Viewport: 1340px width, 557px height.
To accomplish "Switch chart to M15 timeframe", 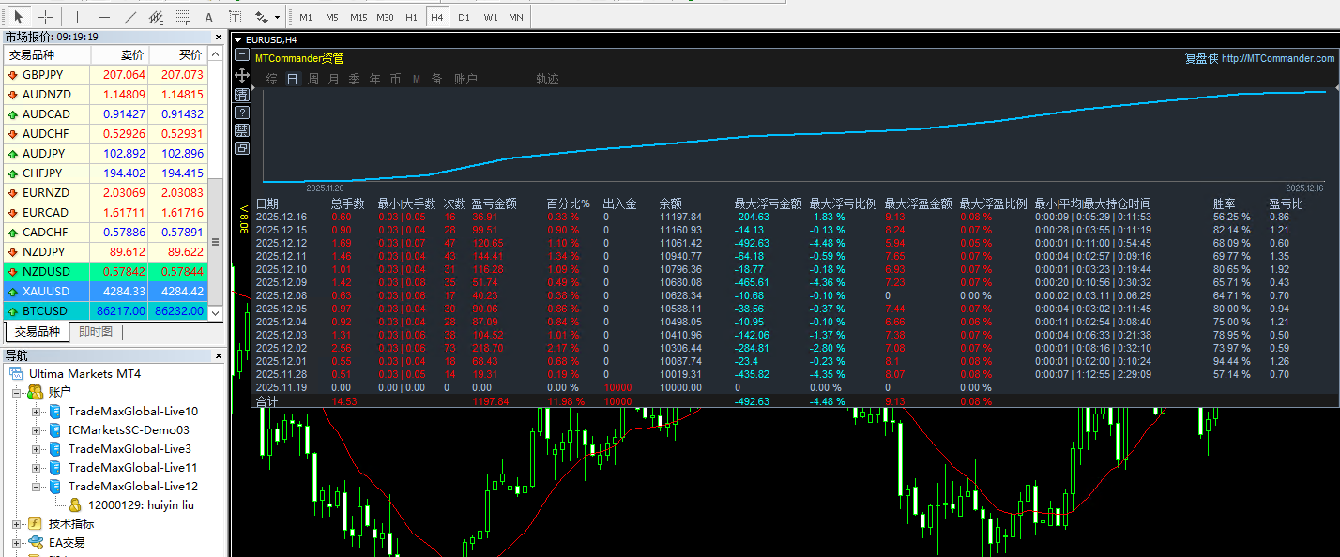I will tap(358, 17).
